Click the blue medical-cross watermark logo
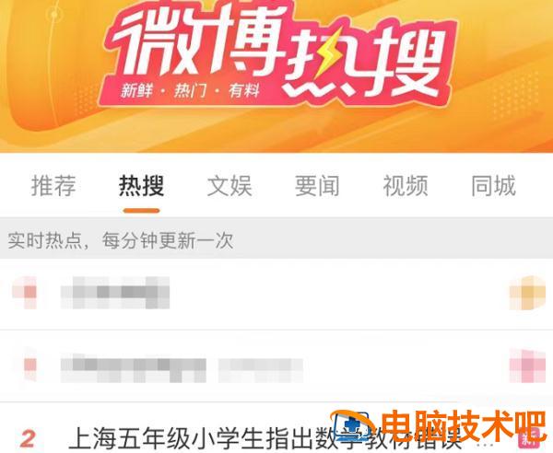 pyautogui.click(x=352, y=427)
